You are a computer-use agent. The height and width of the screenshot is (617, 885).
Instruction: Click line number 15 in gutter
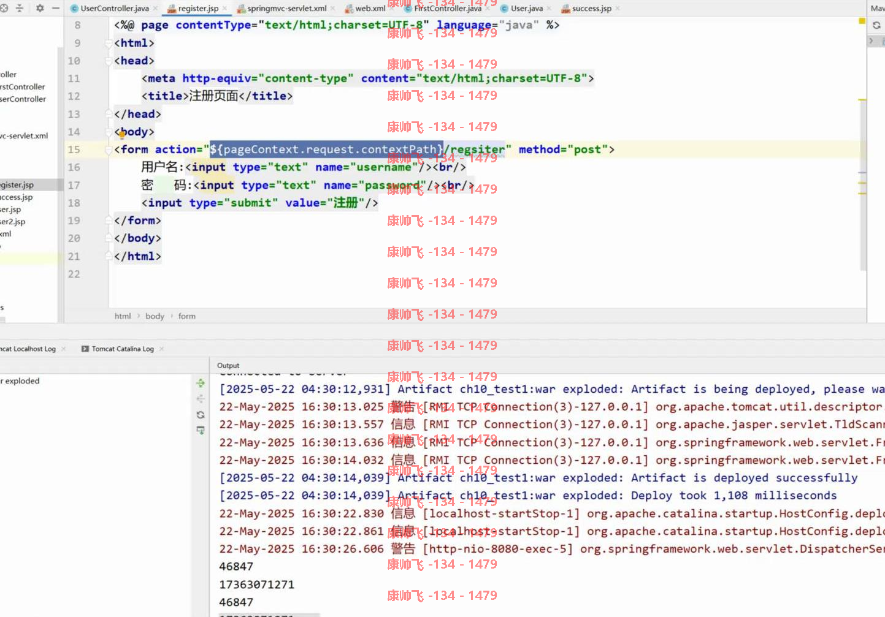tap(74, 150)
